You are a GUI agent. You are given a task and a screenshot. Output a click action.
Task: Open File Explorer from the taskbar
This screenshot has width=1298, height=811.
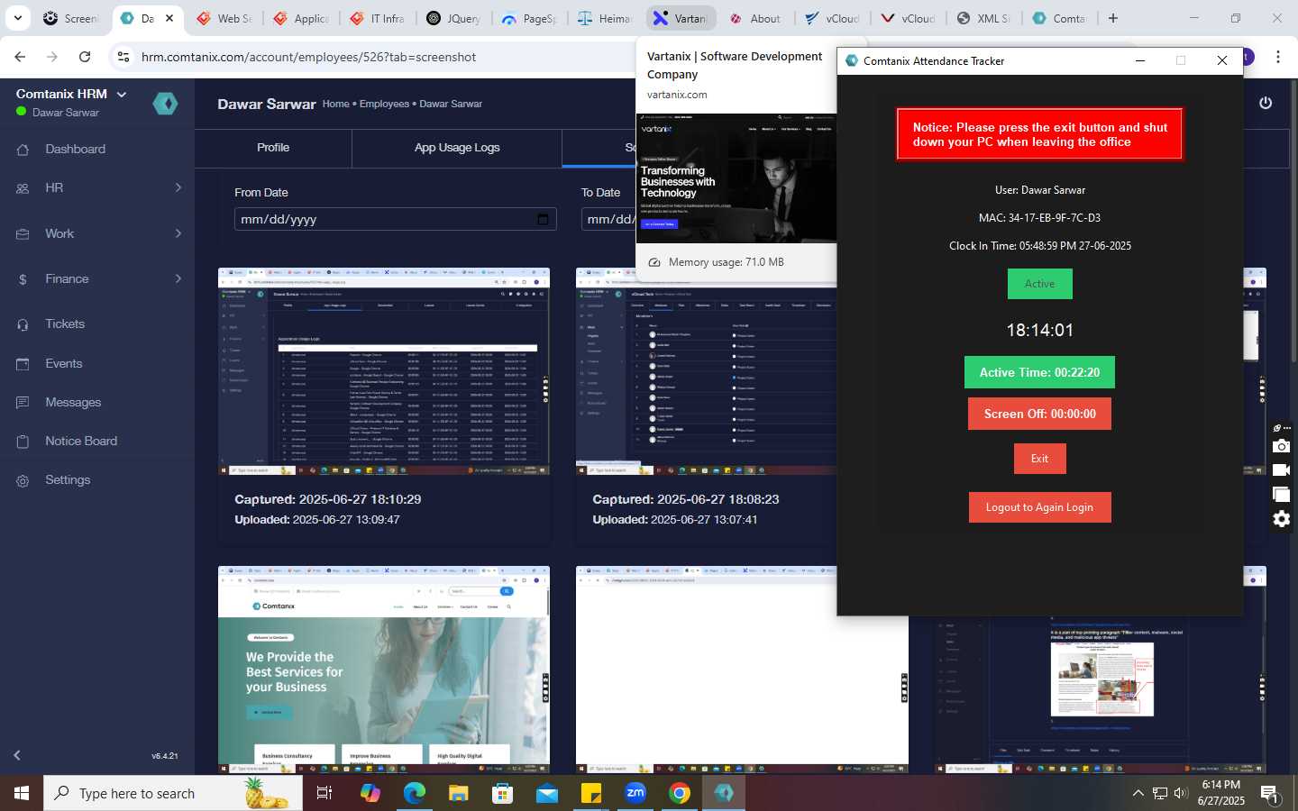[458, 793]
